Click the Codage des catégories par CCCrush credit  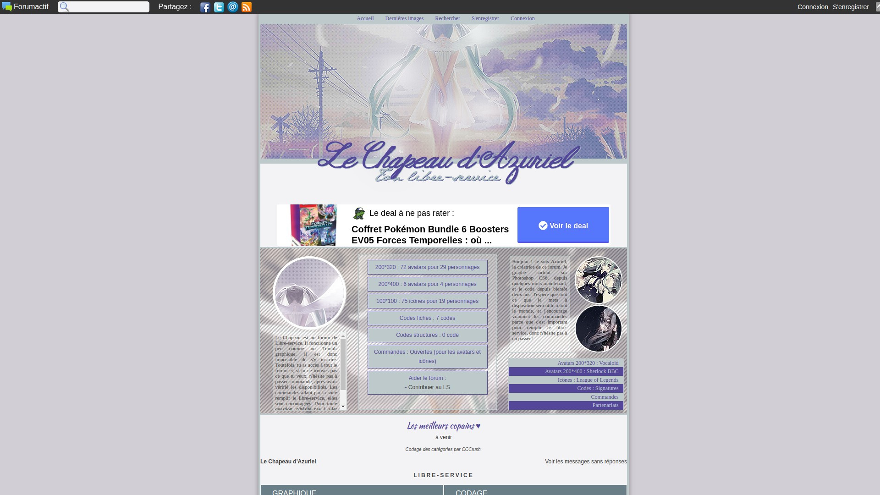(444, 450)
